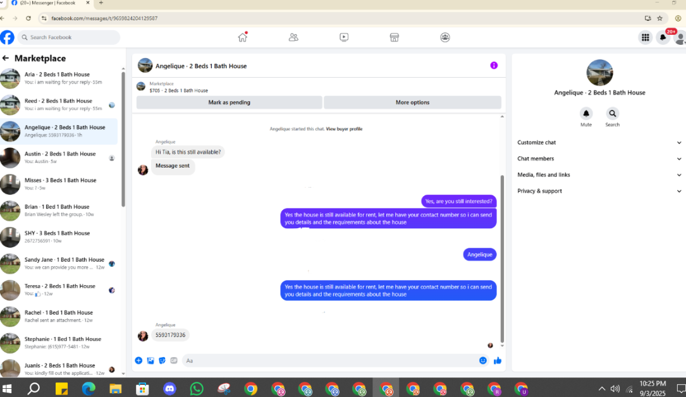Open the $705 2 Beds 1 Bath House listing
Screen dimensions: 686x397
tap(178, 90)
